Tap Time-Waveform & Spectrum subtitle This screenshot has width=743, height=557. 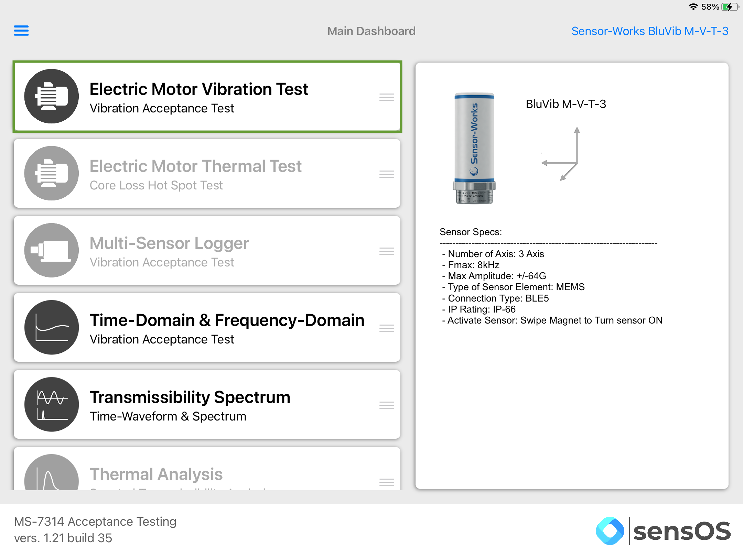(168, 416)
